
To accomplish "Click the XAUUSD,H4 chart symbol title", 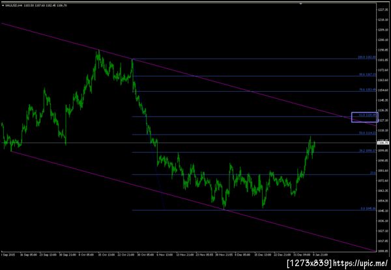I will 13,5.
